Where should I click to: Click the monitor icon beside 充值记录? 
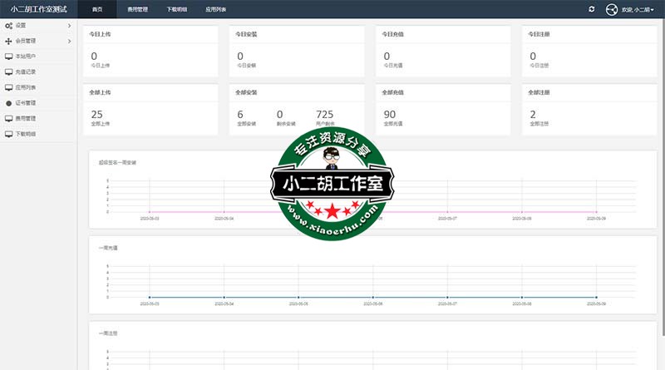(x=8, y=72)
